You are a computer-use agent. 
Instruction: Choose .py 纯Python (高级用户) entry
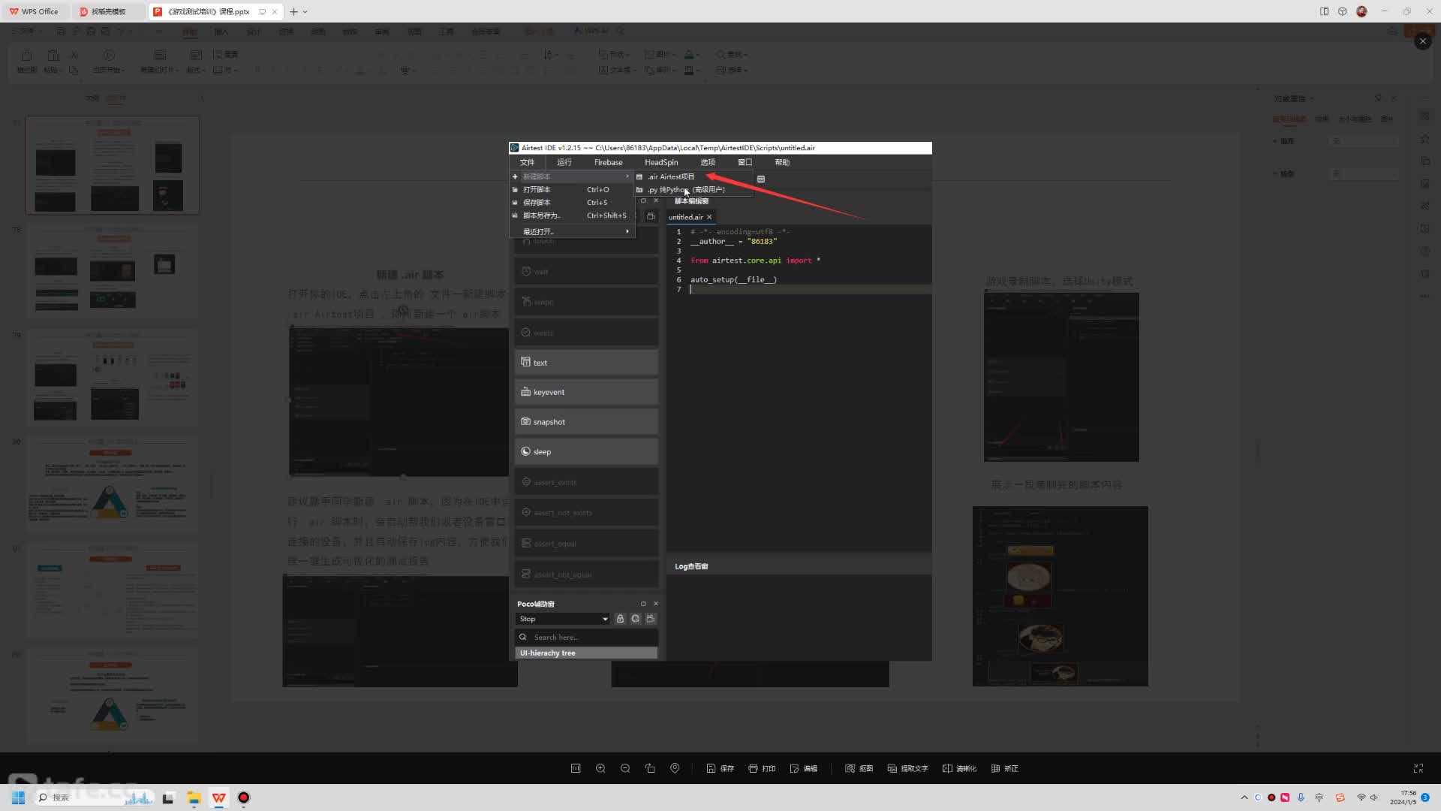(x=693, y=190)
